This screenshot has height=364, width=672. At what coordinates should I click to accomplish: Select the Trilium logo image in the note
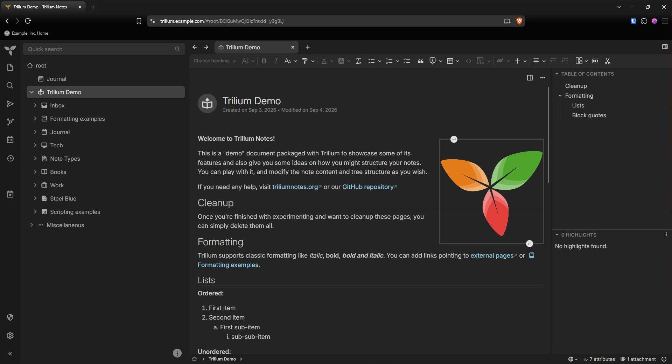coord(491,191)
